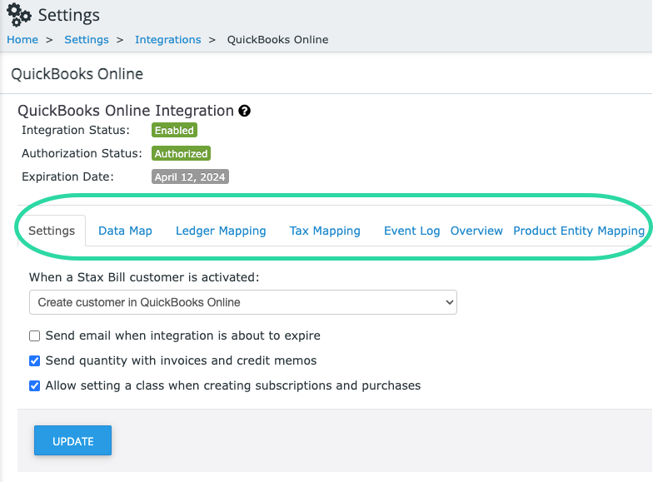Click the QuickBooks Online page title
Viewport: 653px width, 482px height.
coord(77,74)
